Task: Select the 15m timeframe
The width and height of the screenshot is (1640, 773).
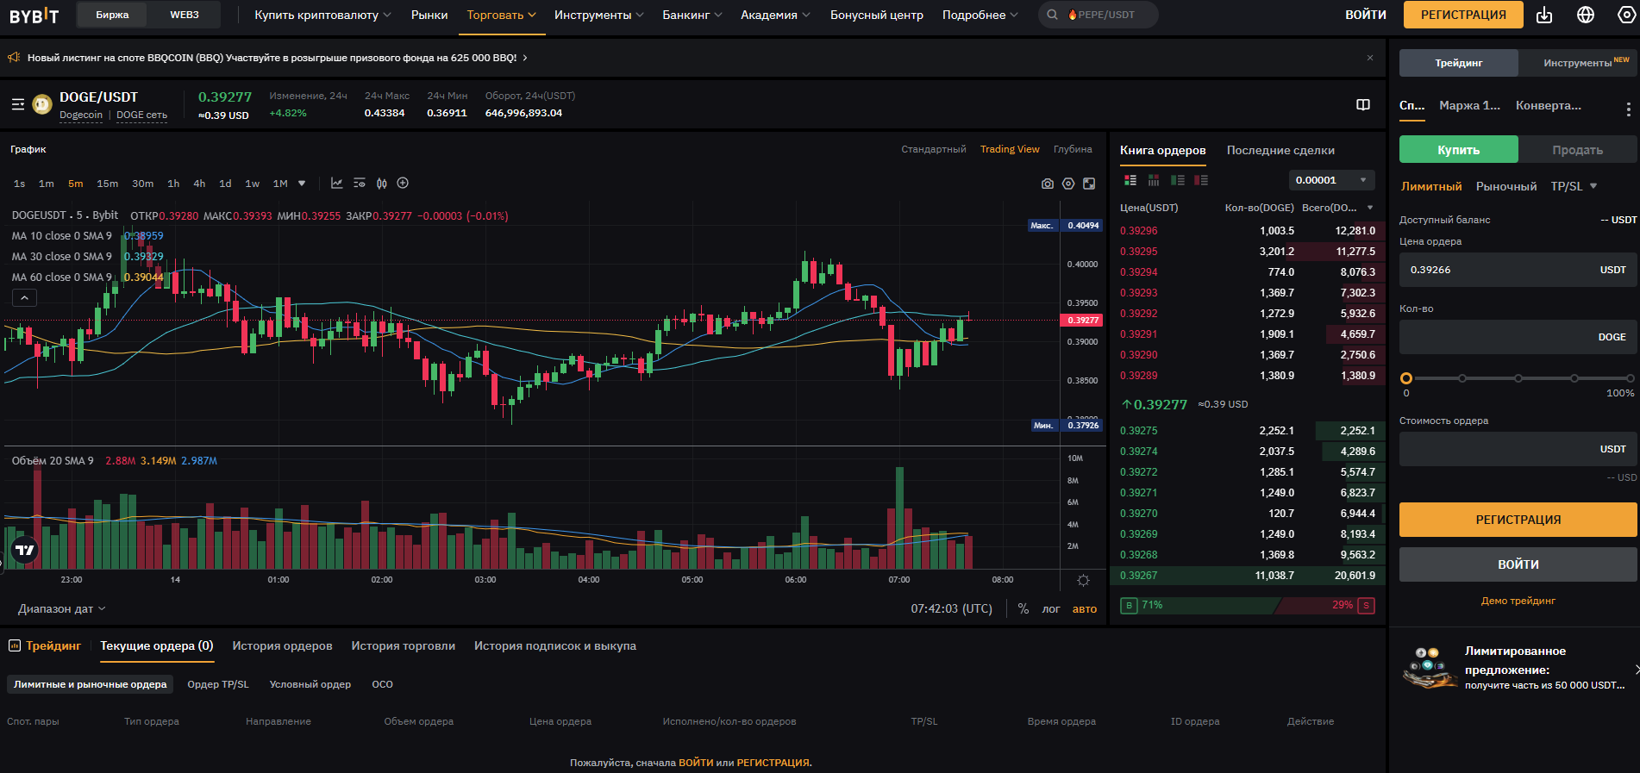Action: (107, 183)
